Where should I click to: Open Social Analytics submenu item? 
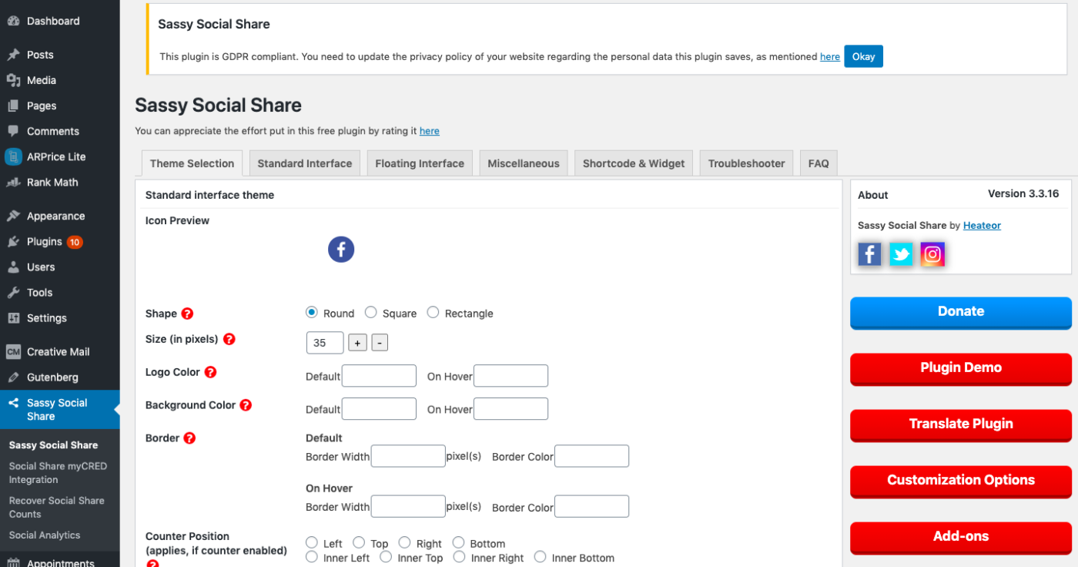click(45, 535)
